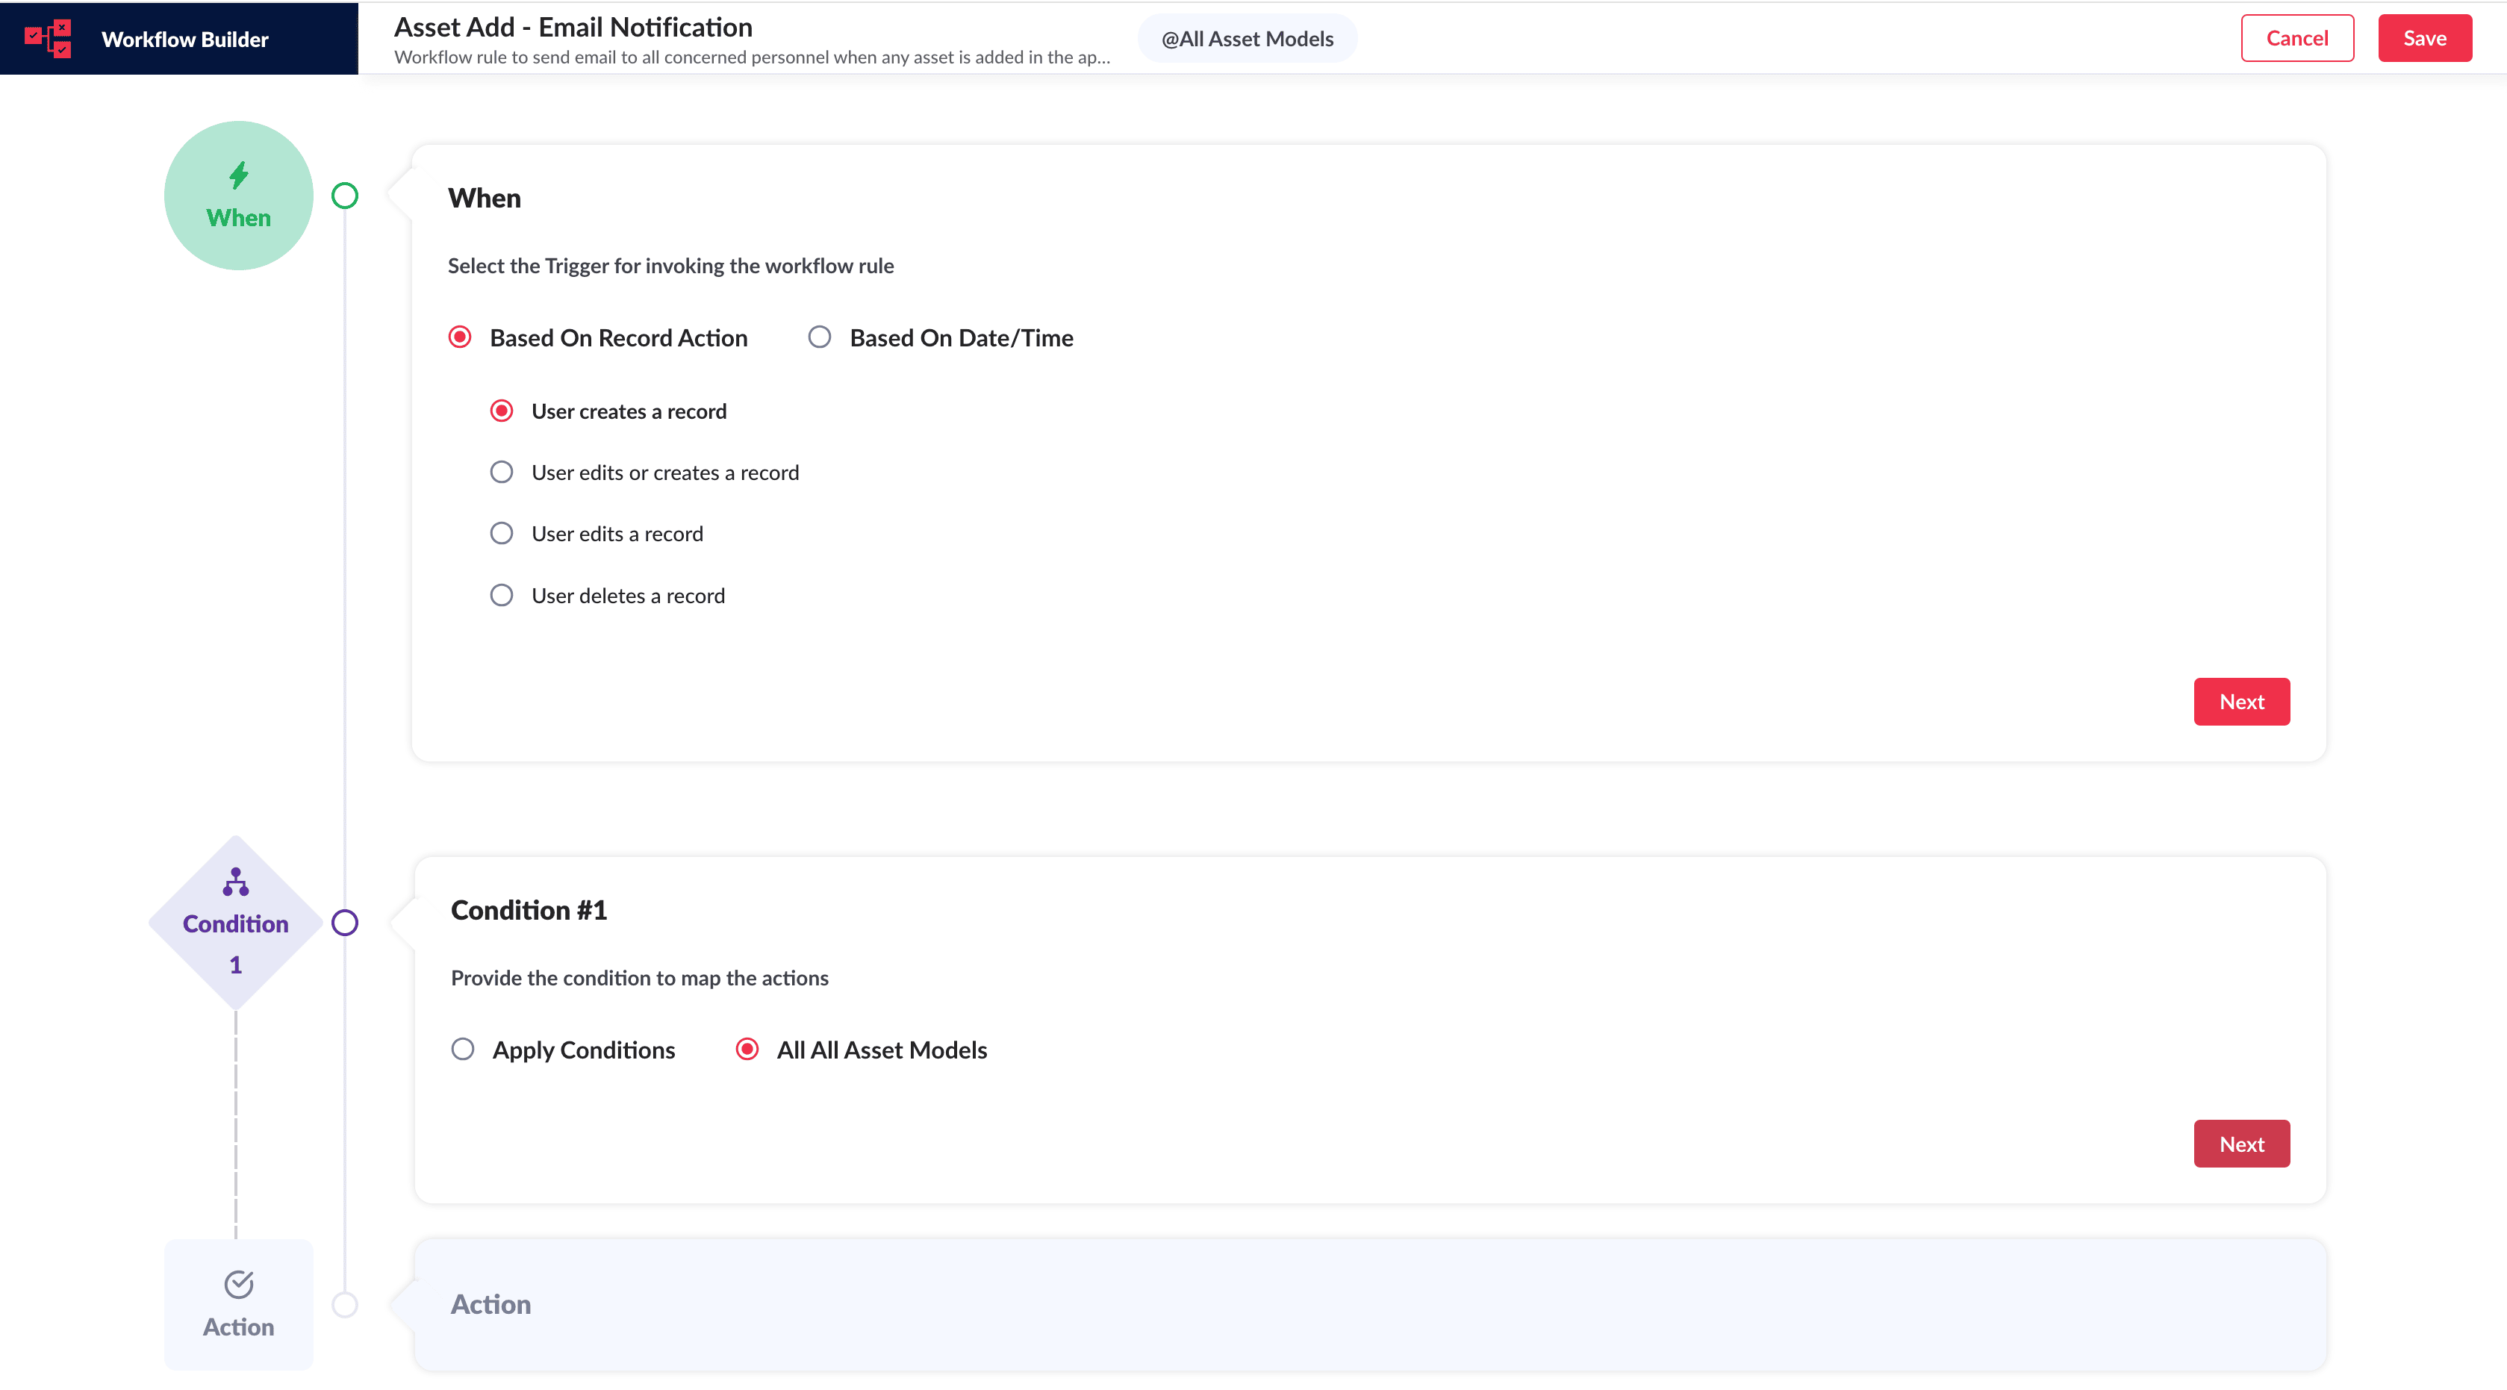Select Based On Record Action radio

pyautogui.click(x=461, y=337)
